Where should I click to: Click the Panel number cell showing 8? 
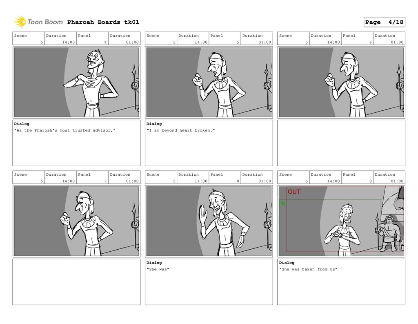(x=225, y=177)
